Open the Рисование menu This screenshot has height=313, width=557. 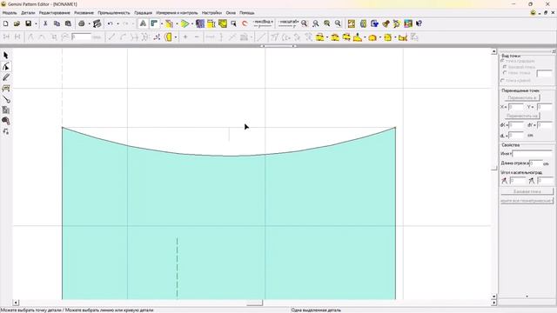84,13
